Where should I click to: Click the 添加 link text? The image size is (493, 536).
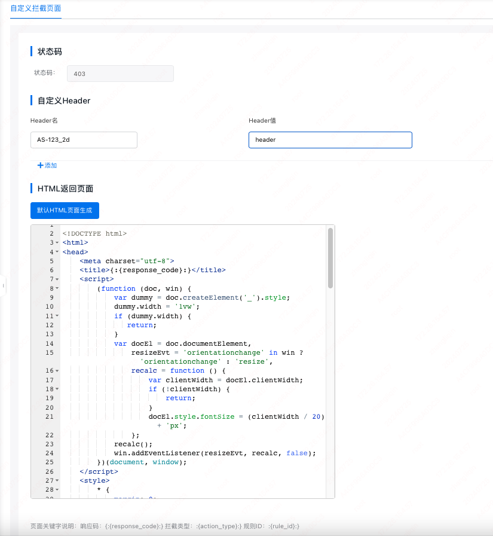tap(51, 166)
